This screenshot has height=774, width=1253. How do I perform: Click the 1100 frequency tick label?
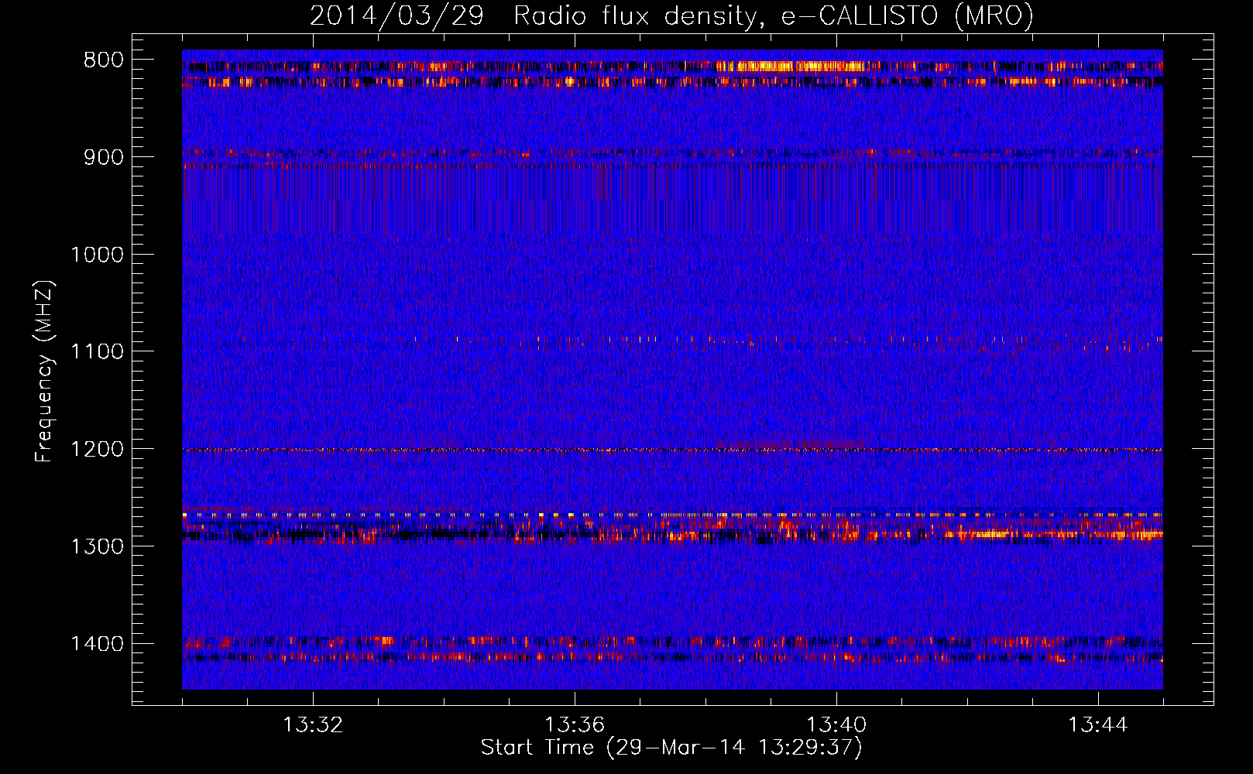tap(98, 352)
